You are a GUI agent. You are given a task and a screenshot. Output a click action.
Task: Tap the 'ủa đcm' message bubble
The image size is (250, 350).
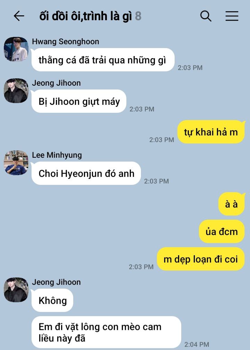[222, 232]
